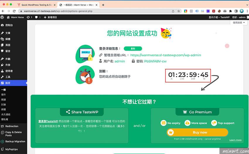249x154 pixels.
Task: Open the 寫作 writing settings submenu
Action: 4,95
